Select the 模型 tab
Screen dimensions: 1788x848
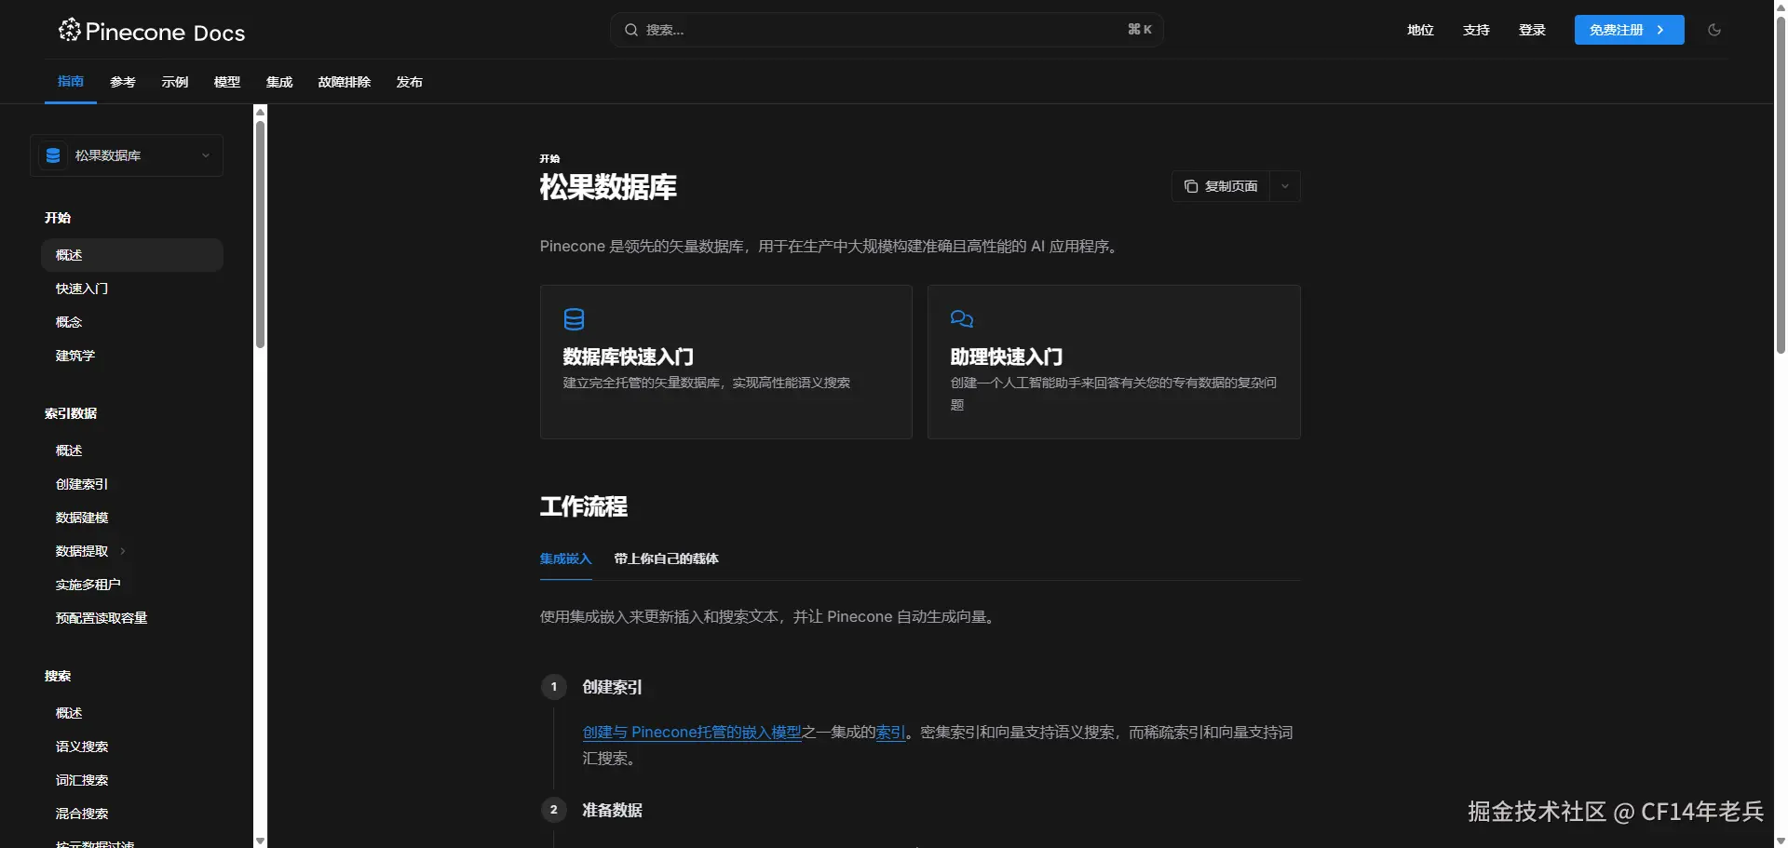[x=227, y=82]
